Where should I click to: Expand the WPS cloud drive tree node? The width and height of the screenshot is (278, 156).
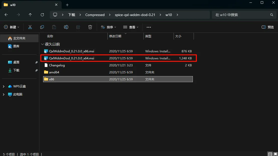tap(4, 86)
